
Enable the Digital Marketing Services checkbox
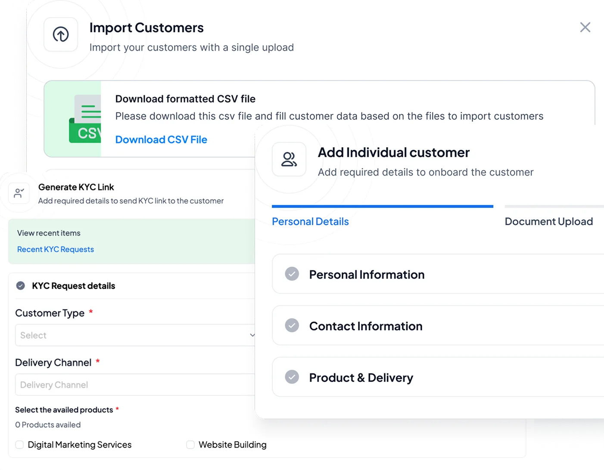[x=19, y=445]
